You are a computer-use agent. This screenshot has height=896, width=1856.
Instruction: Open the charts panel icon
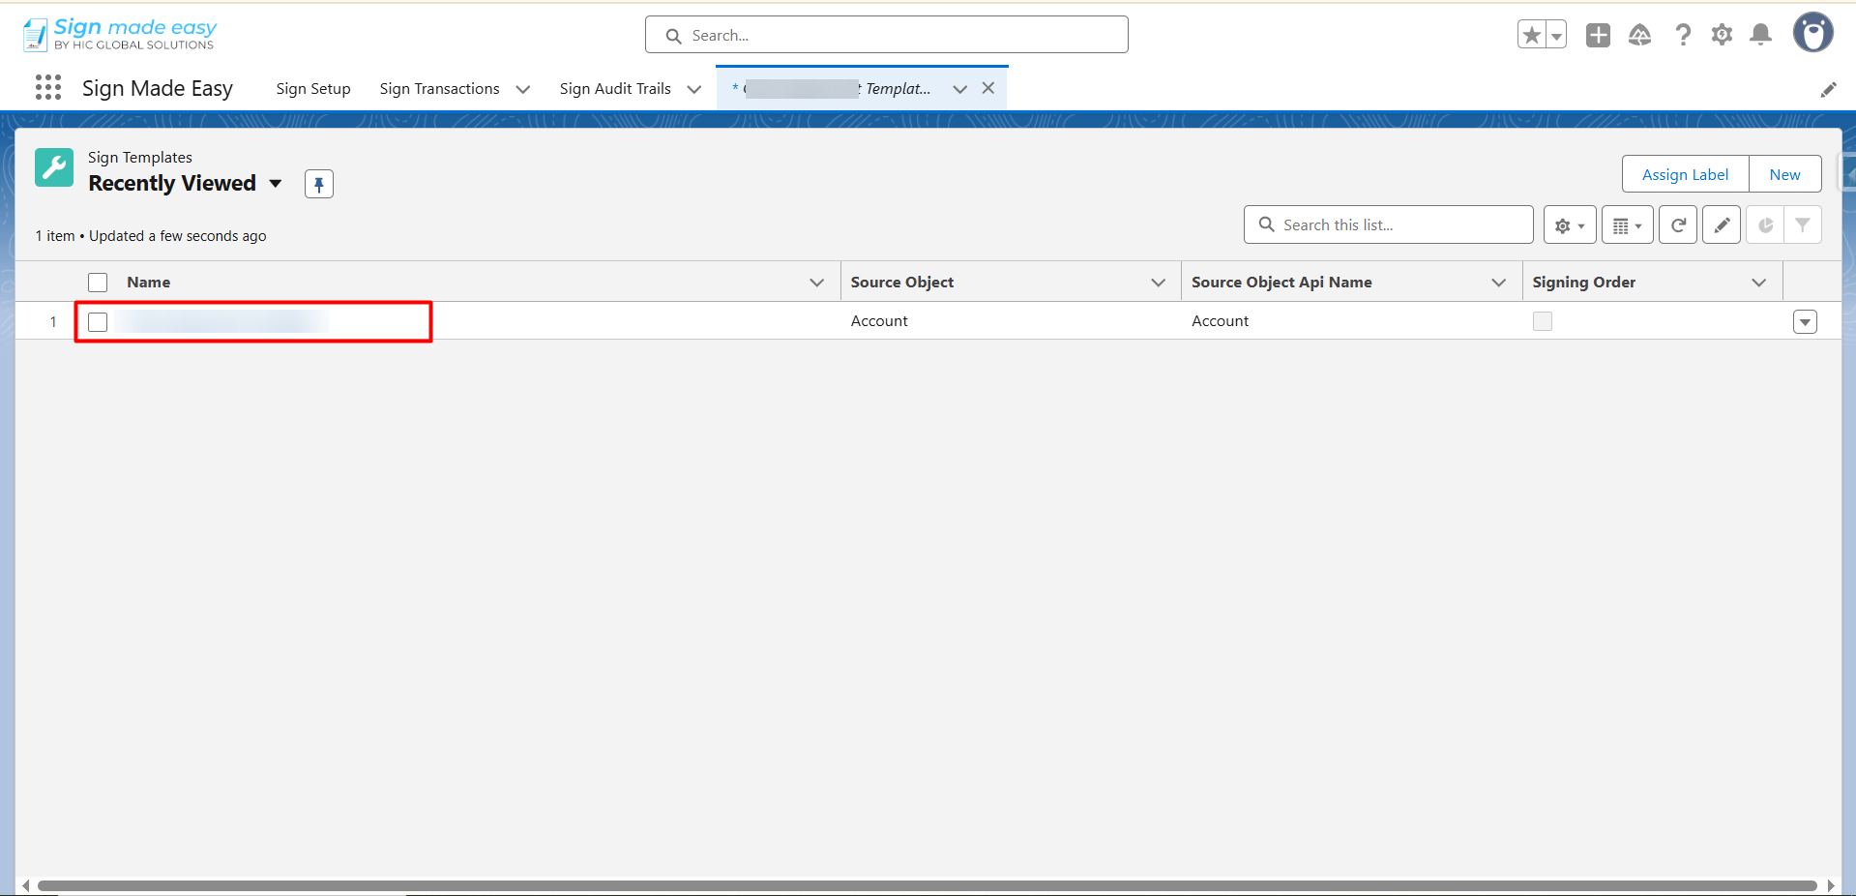(1765, 224)
